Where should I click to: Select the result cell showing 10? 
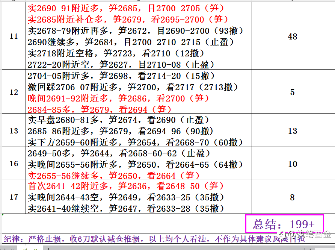coord(292,164)
